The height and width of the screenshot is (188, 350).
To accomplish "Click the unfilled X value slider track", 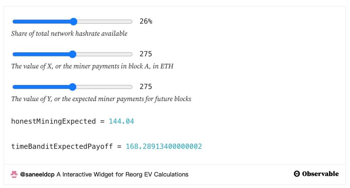I will click(x=104, y=54).
